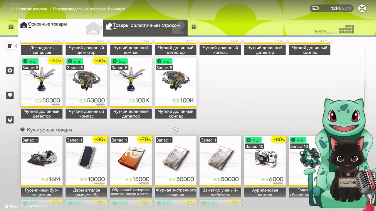The width and height of the screenshot is (376, 211).
Task: Select the hexagon category icon in sidebar
Action: coord(10,71)
